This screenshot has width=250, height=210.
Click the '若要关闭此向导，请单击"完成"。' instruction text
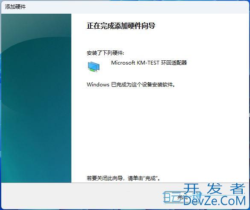coord(124,178)
